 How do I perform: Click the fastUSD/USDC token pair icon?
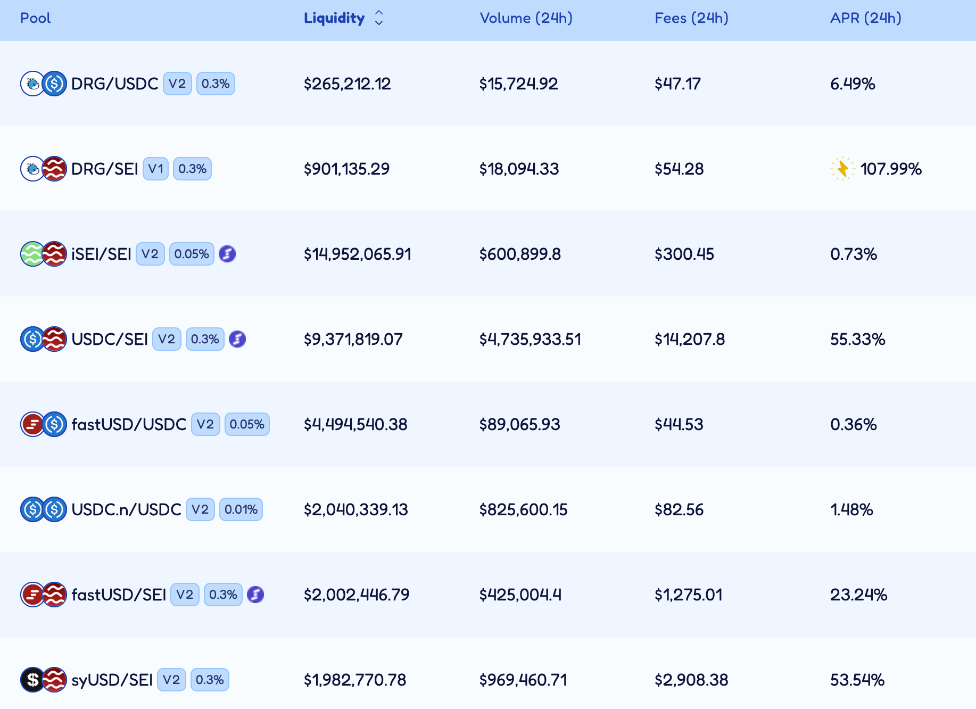[44, 424]
